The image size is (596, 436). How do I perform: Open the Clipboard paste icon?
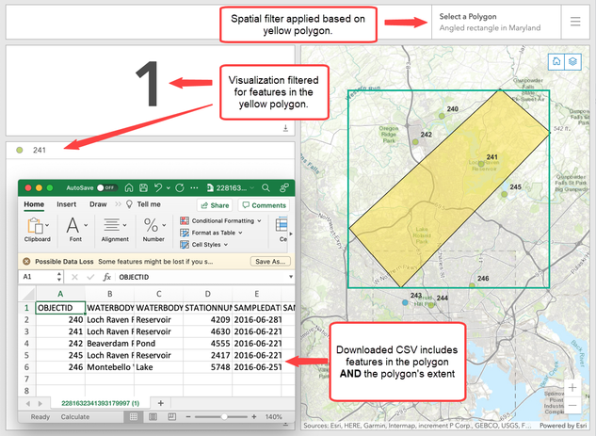pos(35,225)
